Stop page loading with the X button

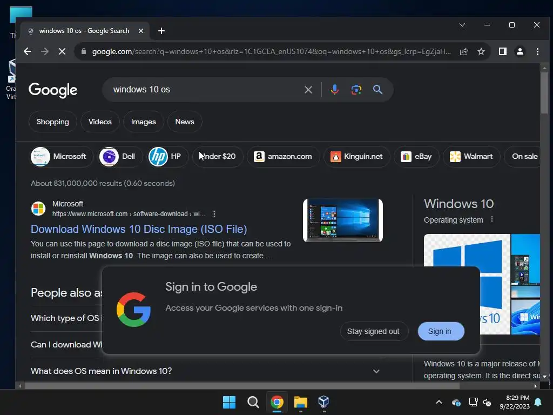click(x=62, y=51)
